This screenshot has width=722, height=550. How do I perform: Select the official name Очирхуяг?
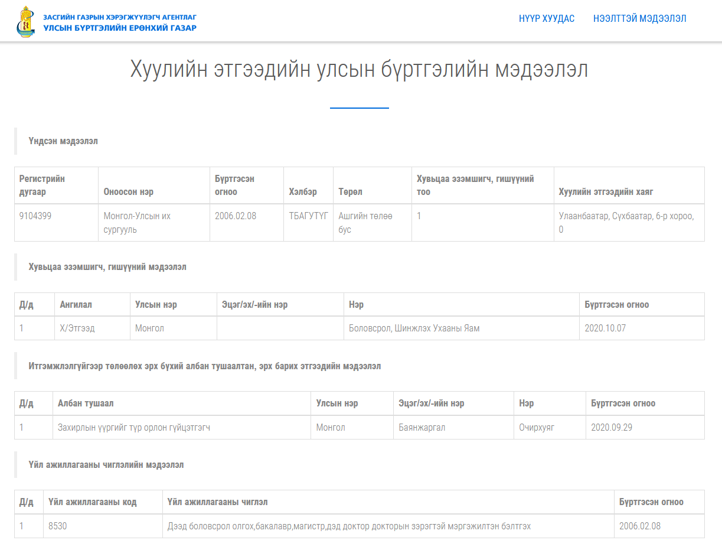tap(537, 427)
